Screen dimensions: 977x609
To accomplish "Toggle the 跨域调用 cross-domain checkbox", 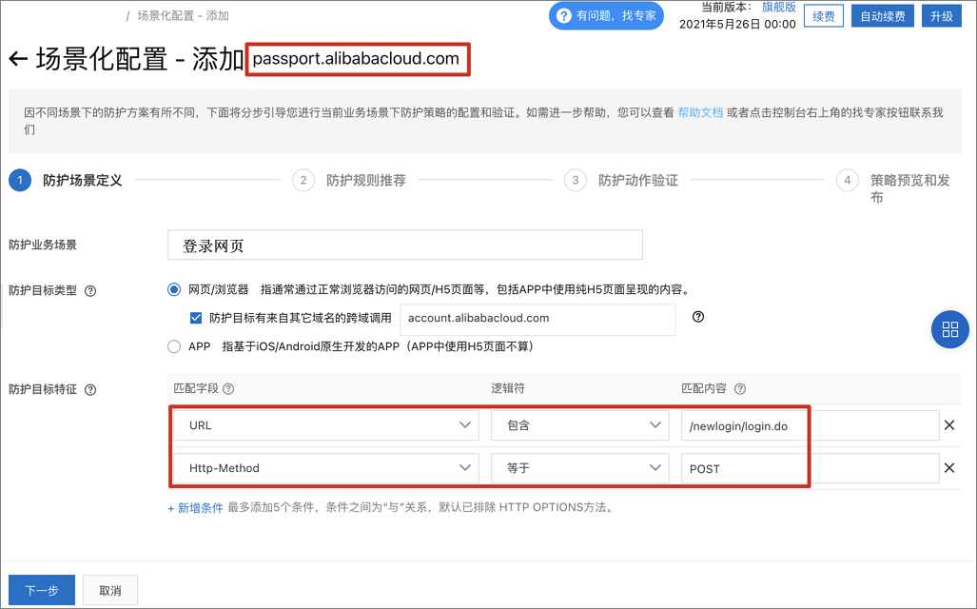I will click(x=196, y=318).
